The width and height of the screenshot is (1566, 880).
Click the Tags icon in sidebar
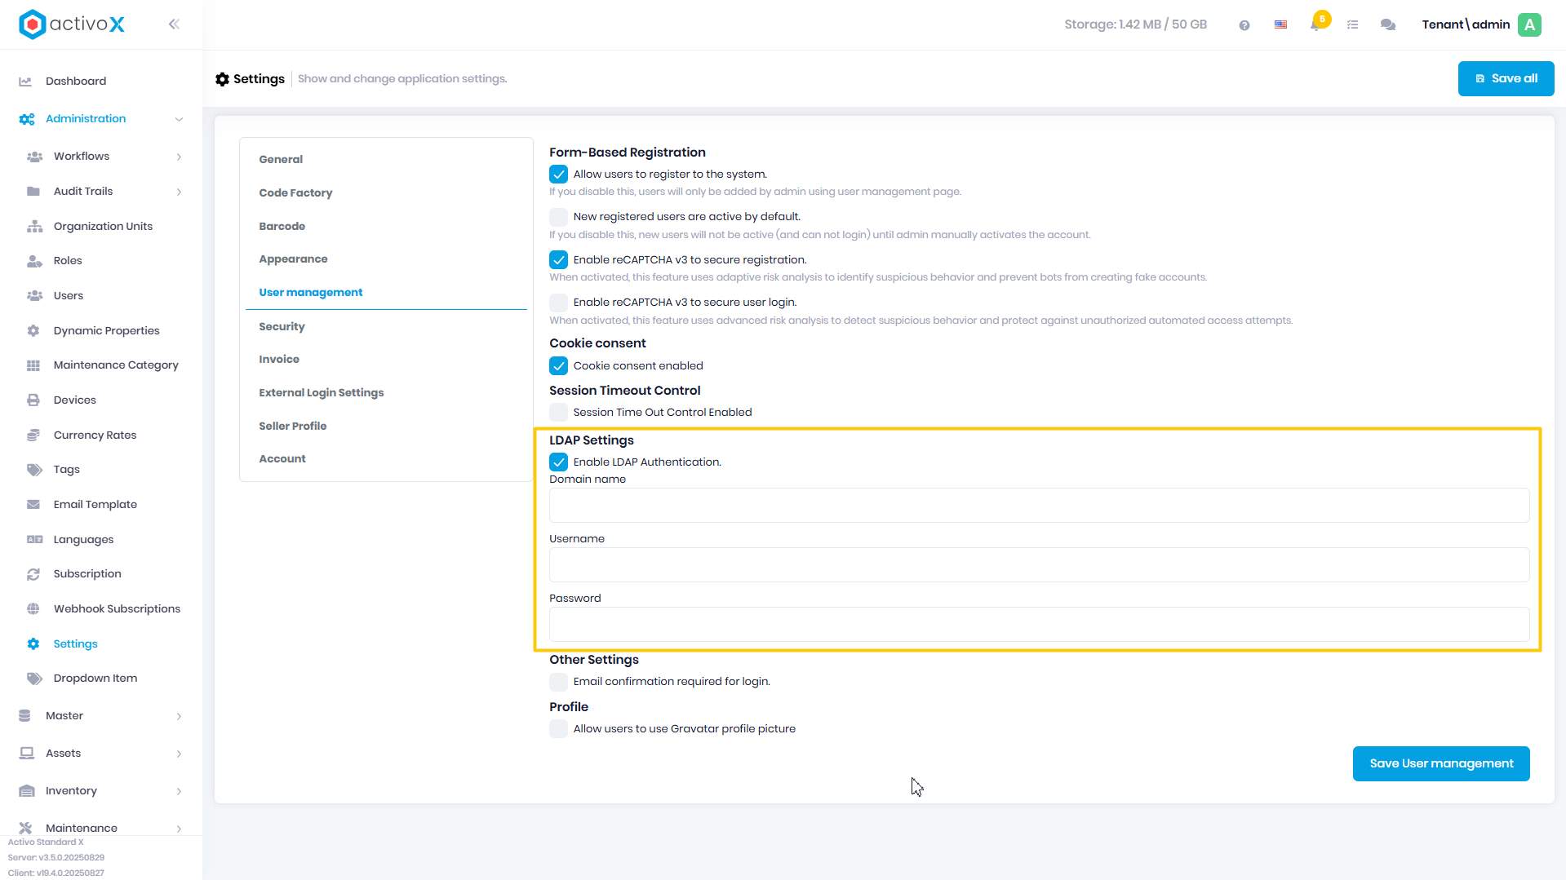pyautogui.click(x=34, y=470)
